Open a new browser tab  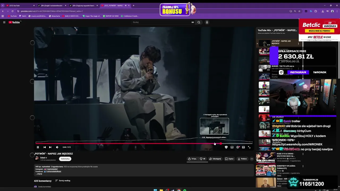(x=134, y=6)
